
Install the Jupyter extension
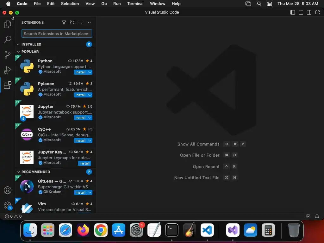click(80, 118)
